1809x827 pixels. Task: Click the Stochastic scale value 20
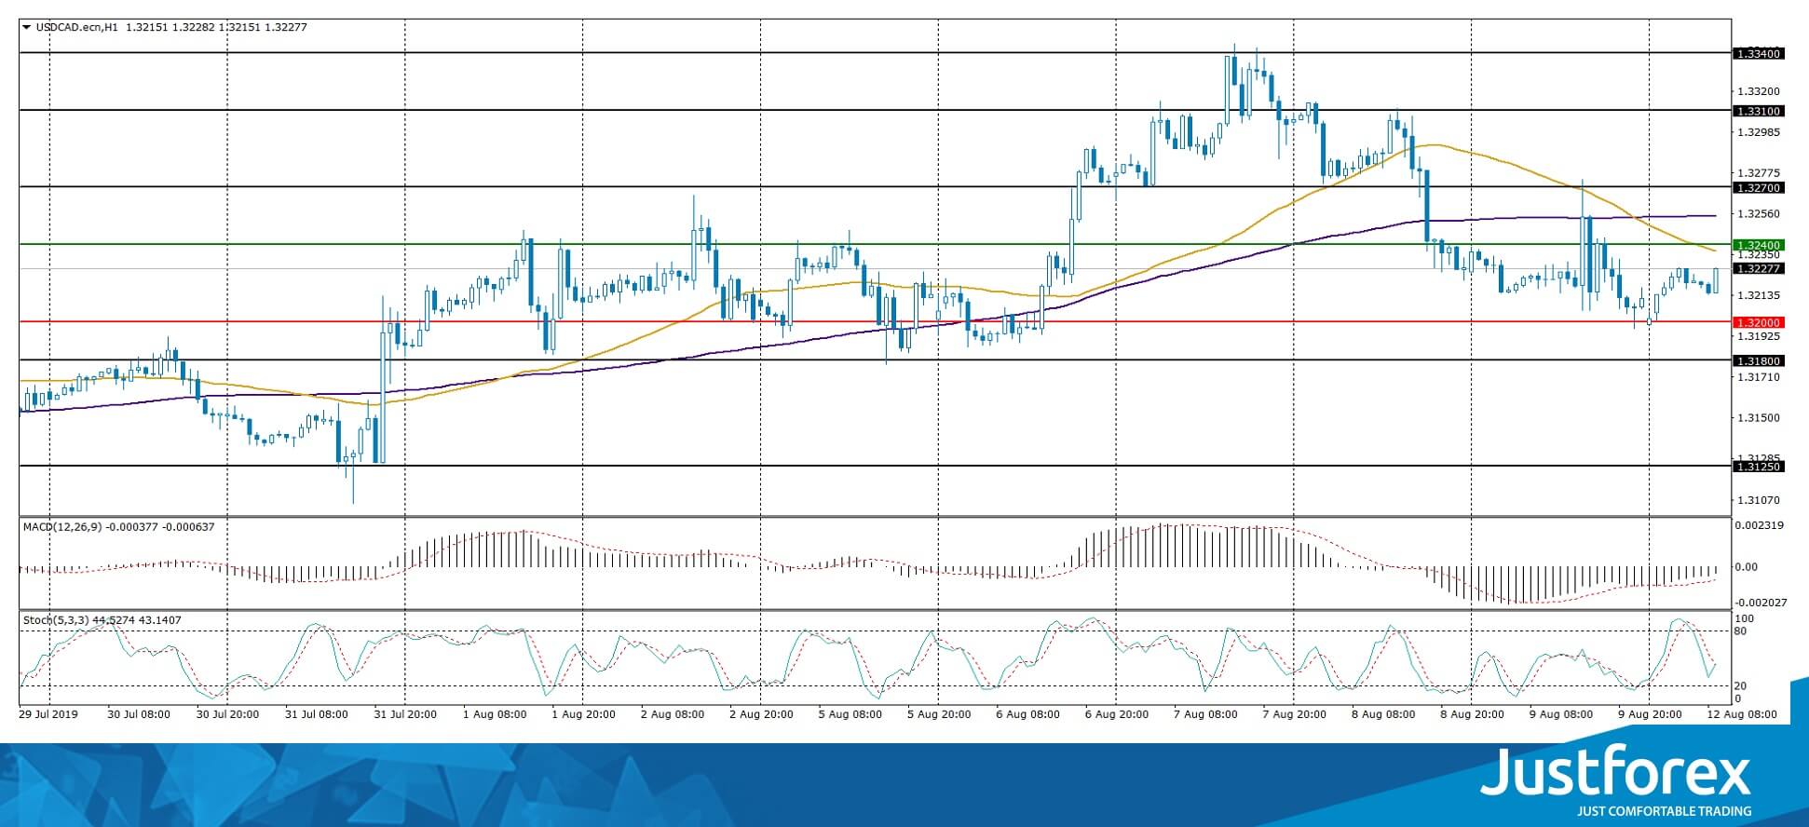pyautogui.click(x=1741, y=686)
